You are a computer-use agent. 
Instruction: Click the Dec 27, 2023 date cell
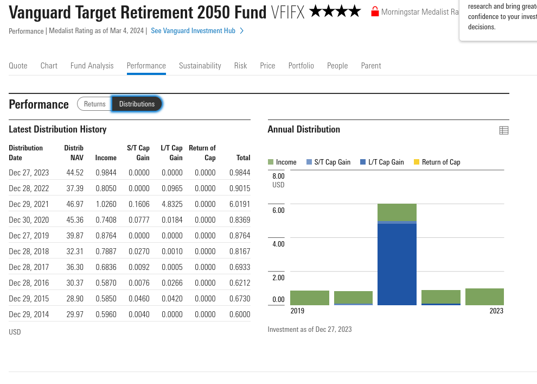[x=29, y=173]
